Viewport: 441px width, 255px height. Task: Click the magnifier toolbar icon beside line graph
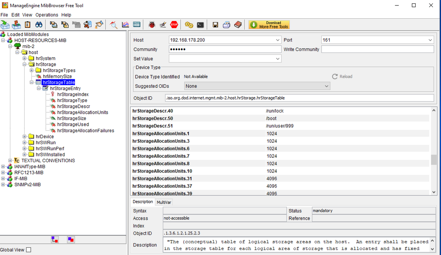coord(114,25)
